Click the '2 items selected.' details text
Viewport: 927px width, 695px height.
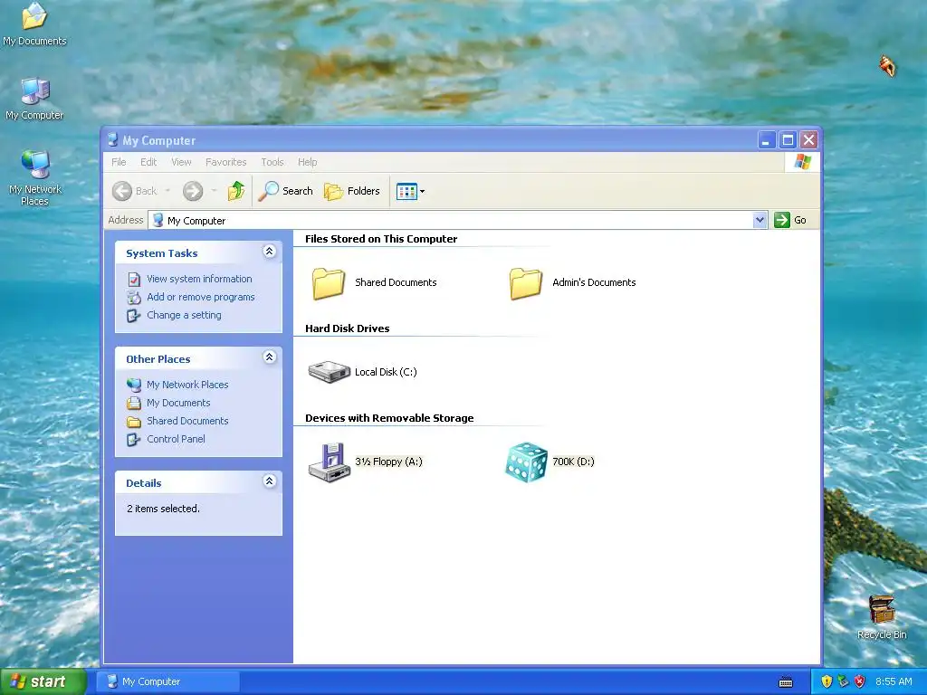[163, 509]
